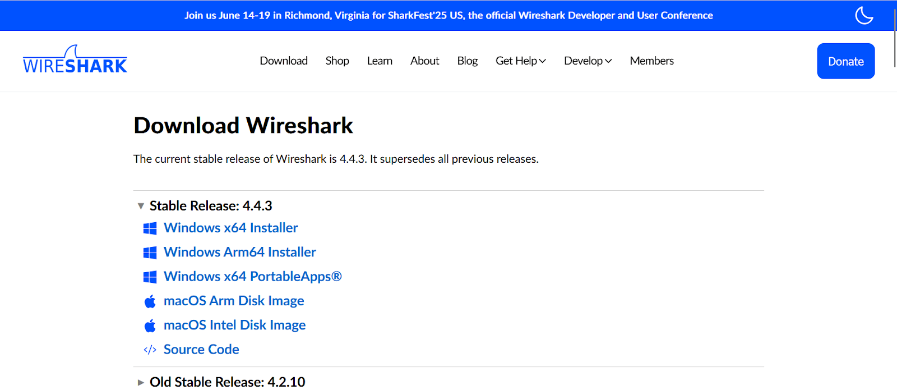
Task: Go to the Download nav item
Action: [284, 61]
